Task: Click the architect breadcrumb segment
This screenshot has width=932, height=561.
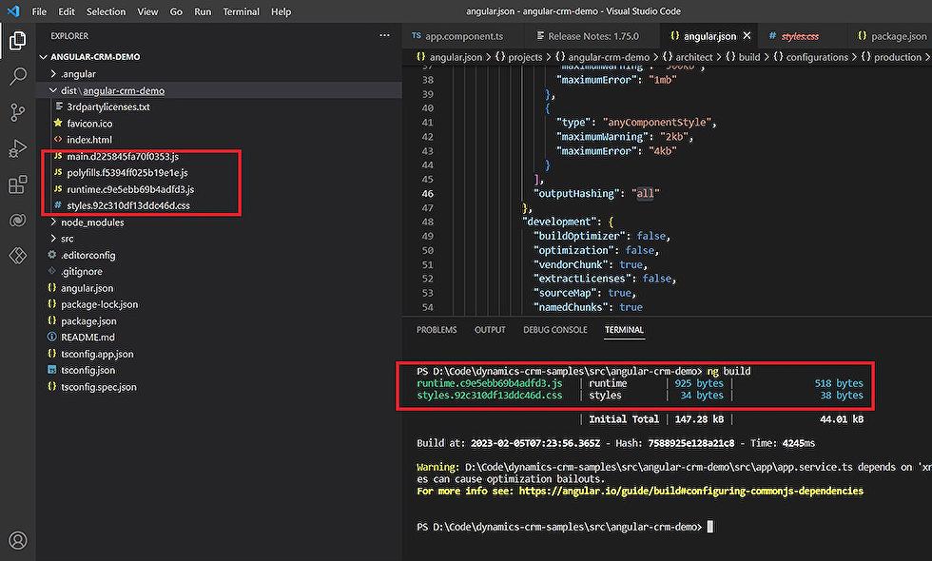Action: pos(693,57)
